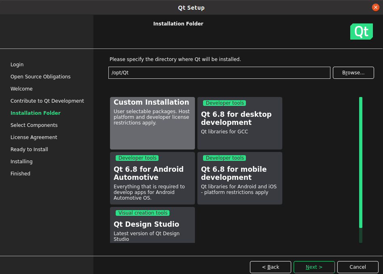Close the Qt Setup window

(375, 7)
